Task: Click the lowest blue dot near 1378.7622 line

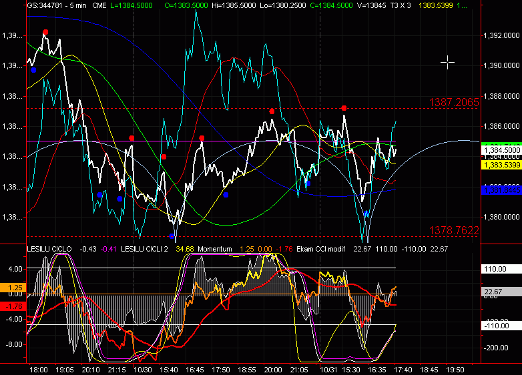Action: 172,236
